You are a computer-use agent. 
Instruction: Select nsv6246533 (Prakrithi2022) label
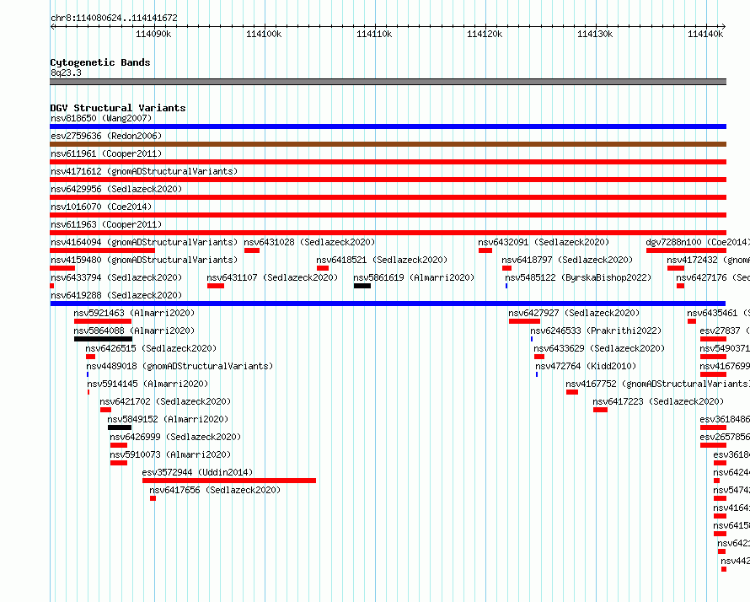coord(596,331)
